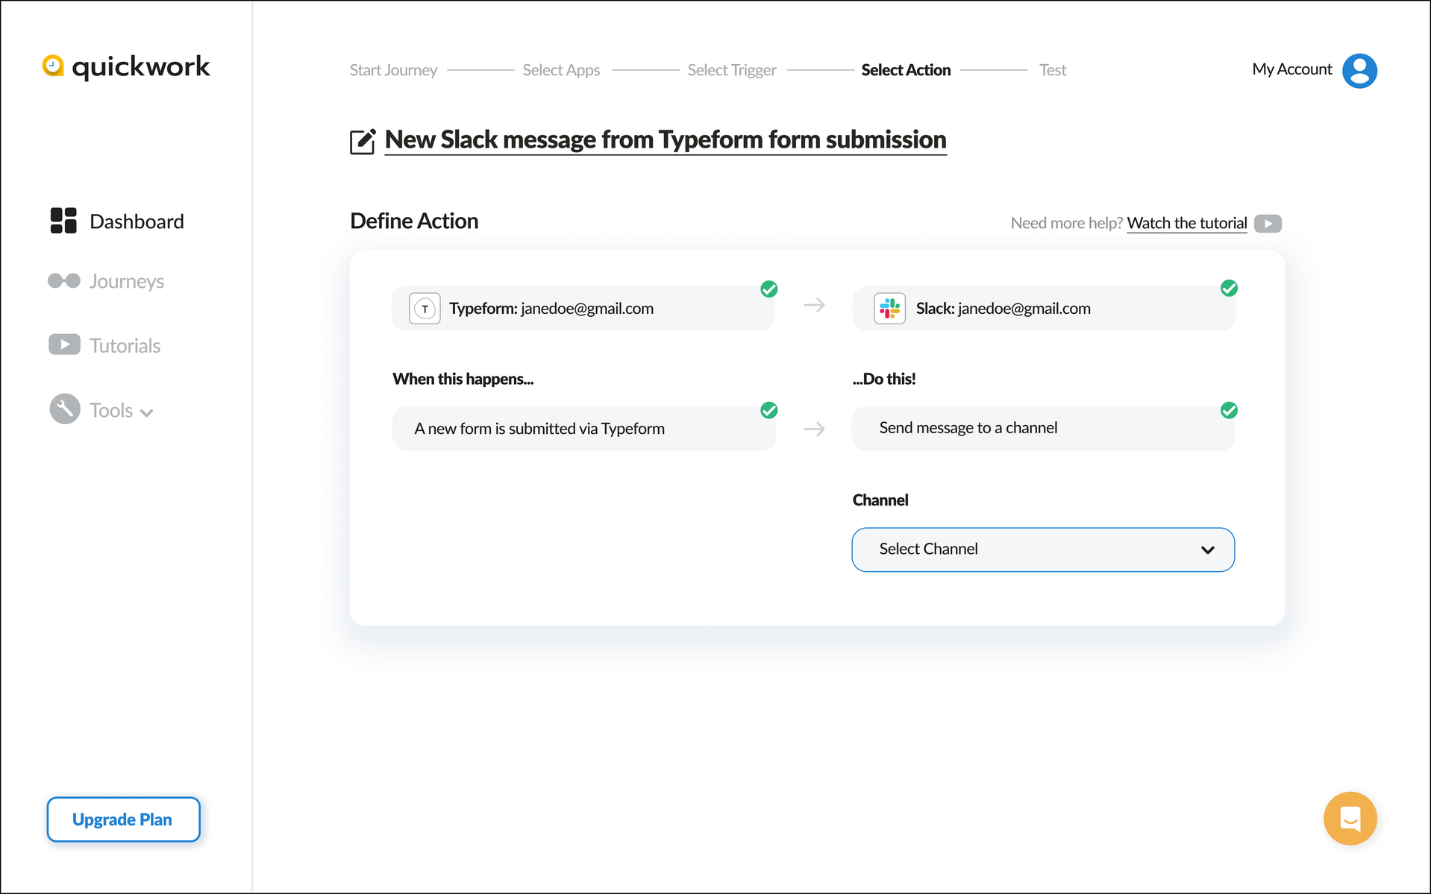Open the Tools menu label

click(x=111, y=410)
